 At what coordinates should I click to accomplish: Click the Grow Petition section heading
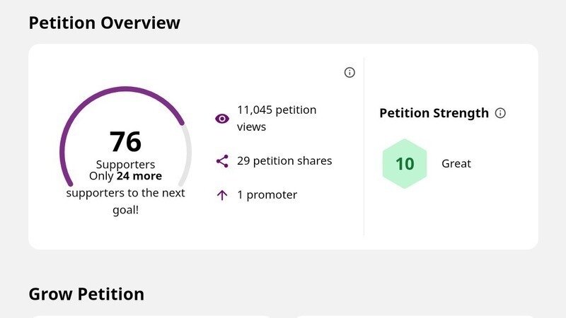pos(86,294)
